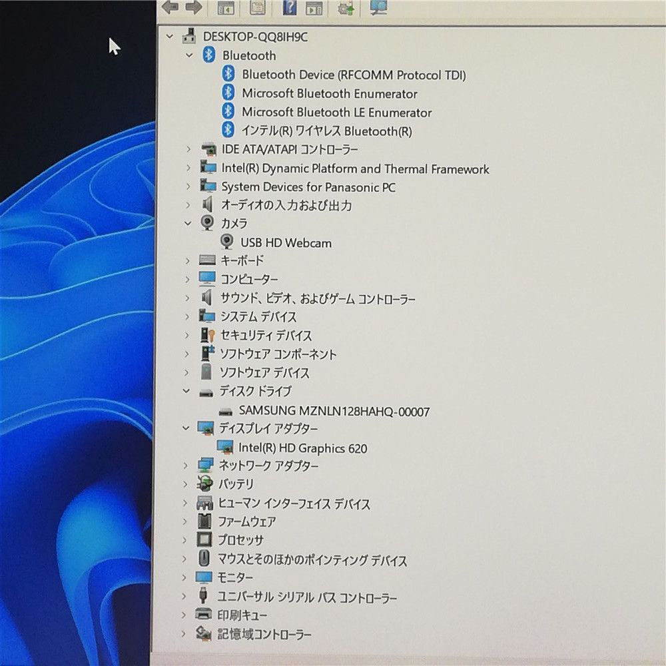Click the blue monitor icon in the toolbar
666x666 pixels.
pos(378,7)
